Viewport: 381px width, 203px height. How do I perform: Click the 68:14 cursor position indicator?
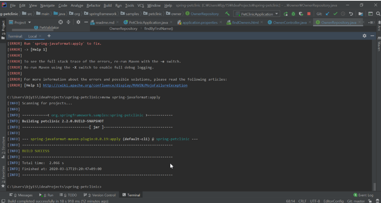tap(290, 201)
